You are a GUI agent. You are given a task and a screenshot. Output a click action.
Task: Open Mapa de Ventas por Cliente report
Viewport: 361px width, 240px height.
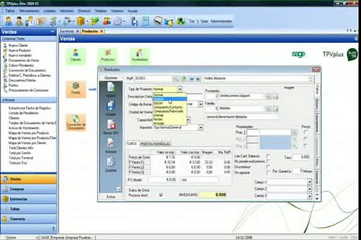pyautogui.click(x=27, y=143)
